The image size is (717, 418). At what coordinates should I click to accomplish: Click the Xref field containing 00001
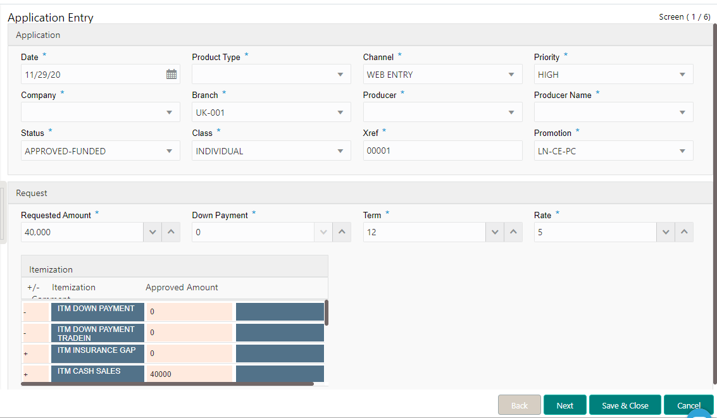pyautogui.click(x=442, y=151)
